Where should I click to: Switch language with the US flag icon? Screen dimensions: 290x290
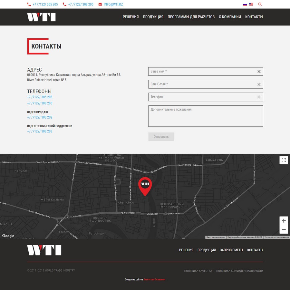251,4
